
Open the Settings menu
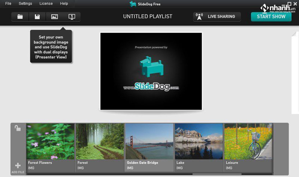[x=25, y=3]
